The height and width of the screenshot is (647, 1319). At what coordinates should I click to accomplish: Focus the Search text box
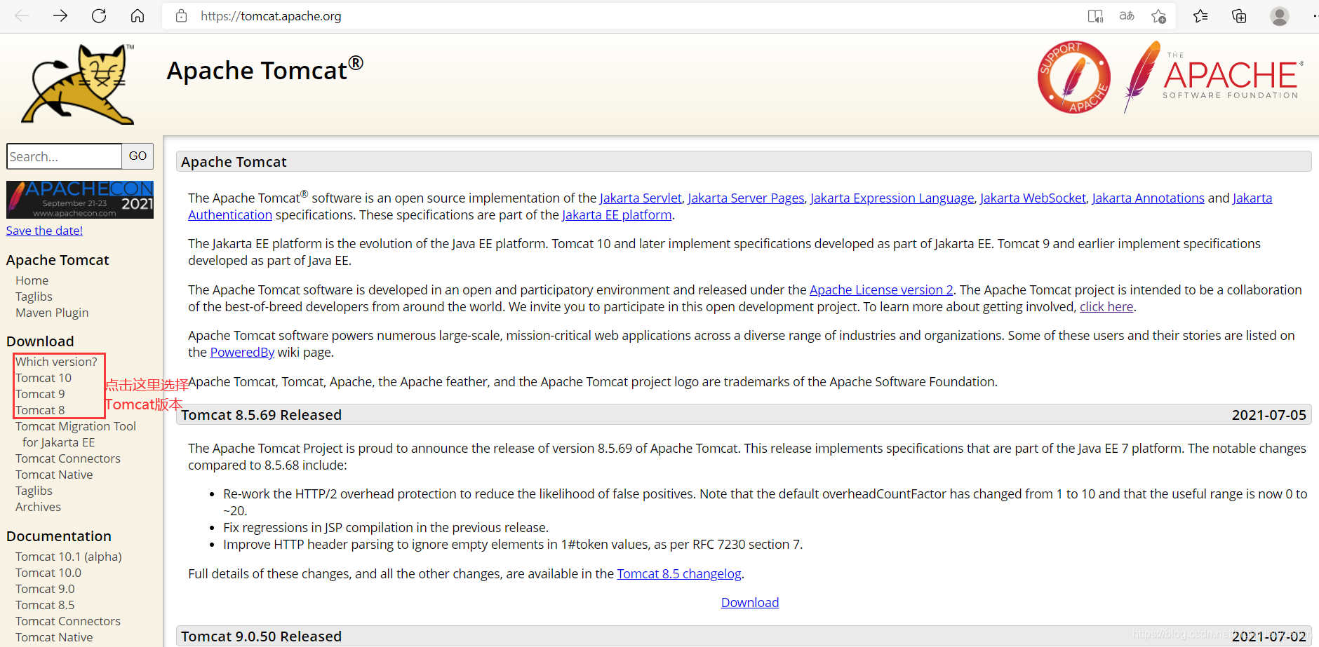click(65, 156)
